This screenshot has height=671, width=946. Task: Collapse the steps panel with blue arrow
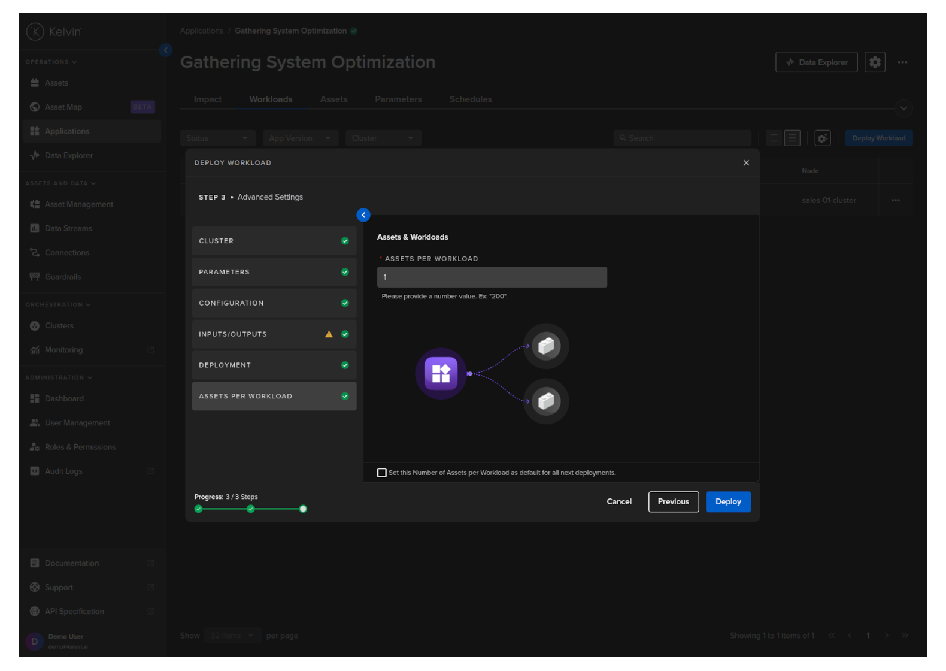coord(363,215)
